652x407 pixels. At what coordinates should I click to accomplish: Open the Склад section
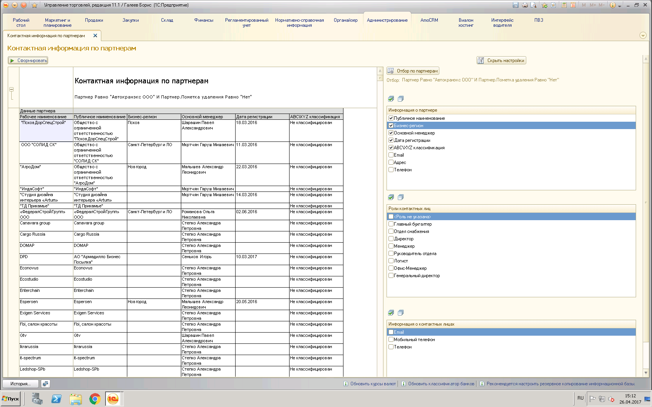pos(167,20)
